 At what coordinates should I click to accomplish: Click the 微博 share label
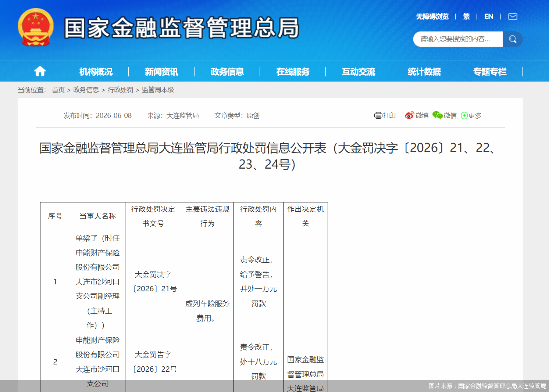pos(422,115)
